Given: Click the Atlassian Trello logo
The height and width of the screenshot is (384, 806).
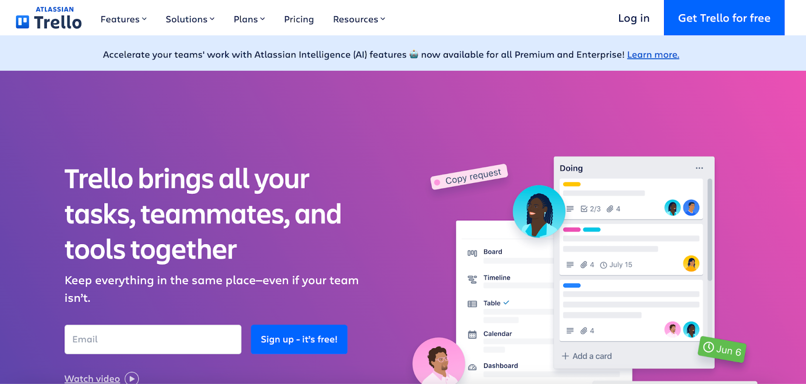Looking at the screenshot, I should 49,18.
